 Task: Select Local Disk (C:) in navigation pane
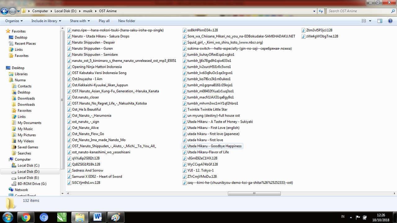[28, 165]
